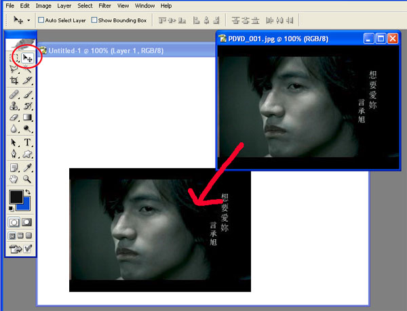Select the Eraser tool
The height and width of the screenshot is (311, 407).
click(x=14, y=117)
